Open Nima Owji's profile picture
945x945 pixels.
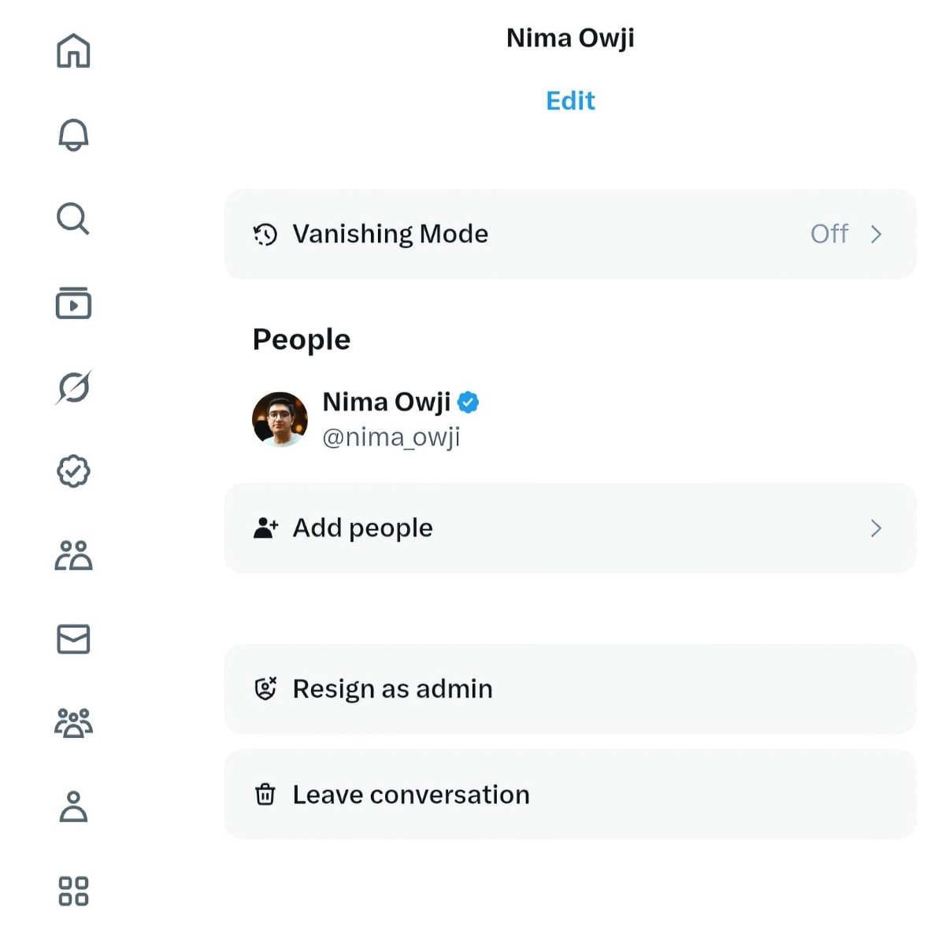point(280,419)
